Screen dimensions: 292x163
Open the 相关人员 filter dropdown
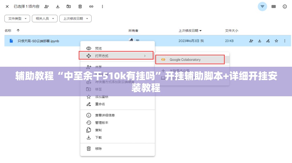[45, 18]
